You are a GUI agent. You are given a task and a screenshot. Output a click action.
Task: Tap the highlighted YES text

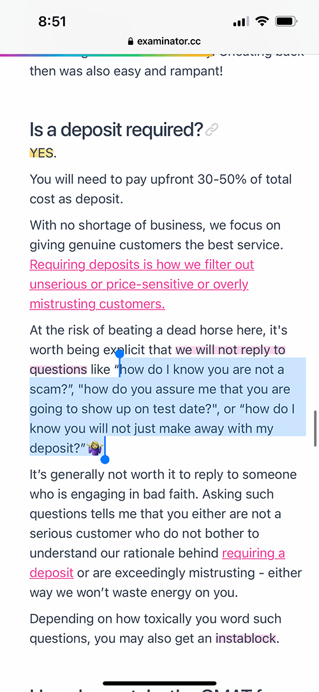coord(41,153)
